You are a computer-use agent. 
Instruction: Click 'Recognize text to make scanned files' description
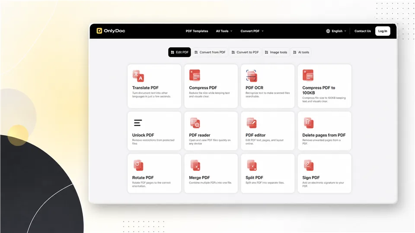point(268,94)
